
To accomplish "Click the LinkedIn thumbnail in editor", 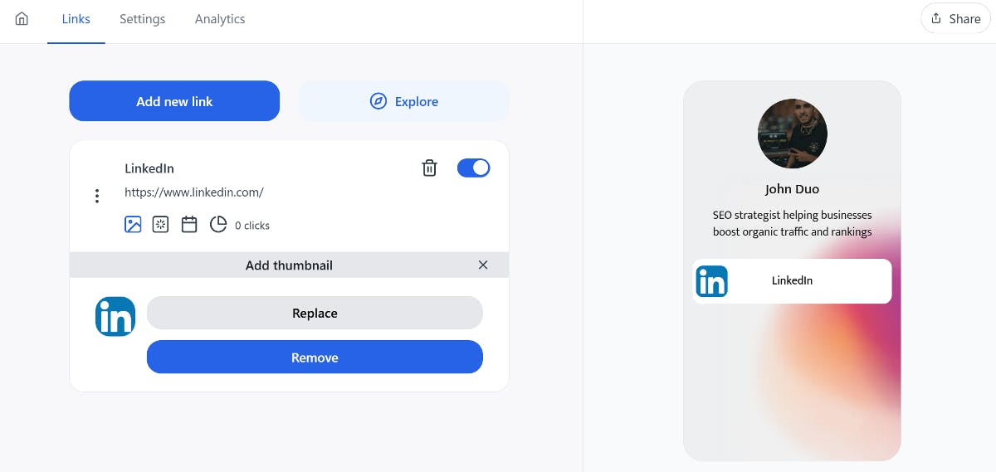I will coord(115,316).
